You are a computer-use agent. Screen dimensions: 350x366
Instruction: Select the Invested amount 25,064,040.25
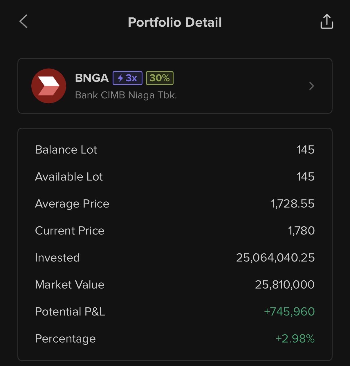(275, 258)
